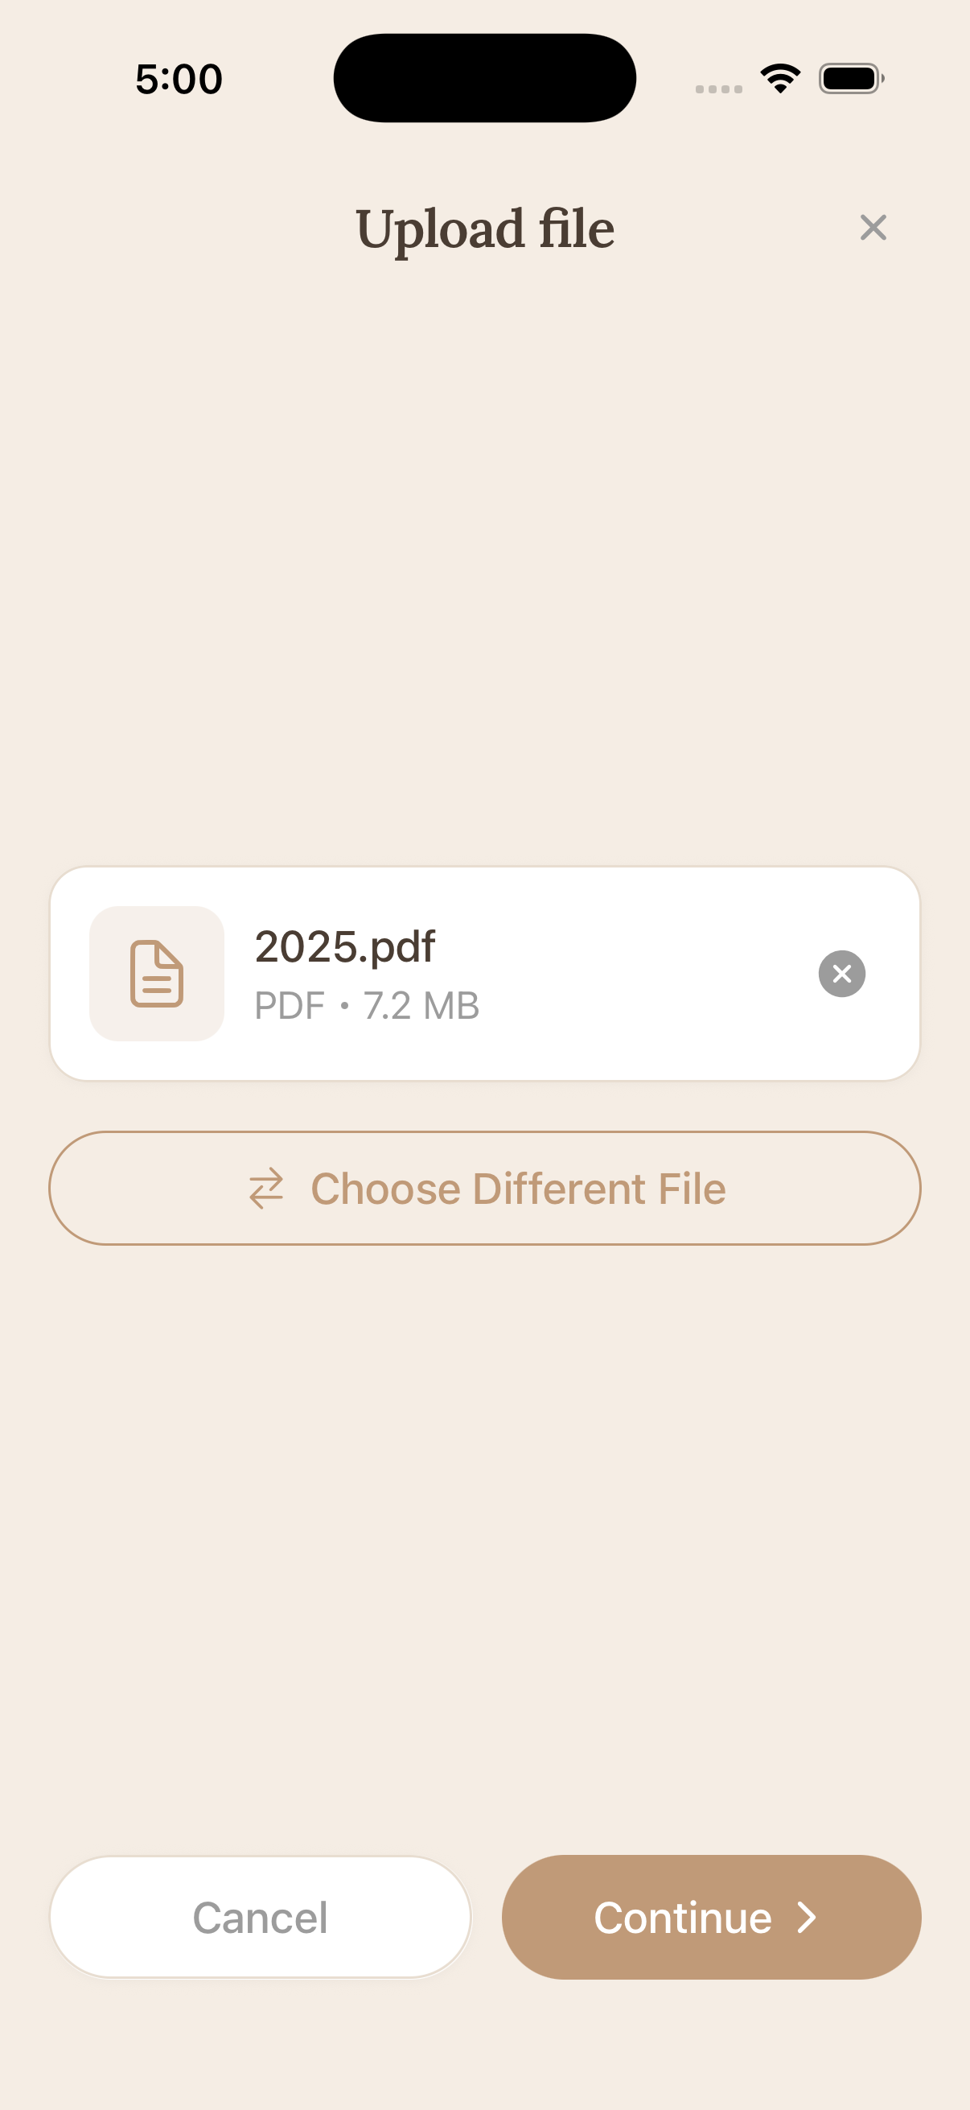Select Choose Different File
This screenshot has height=2110, width=970.
tap(484, 1189)
